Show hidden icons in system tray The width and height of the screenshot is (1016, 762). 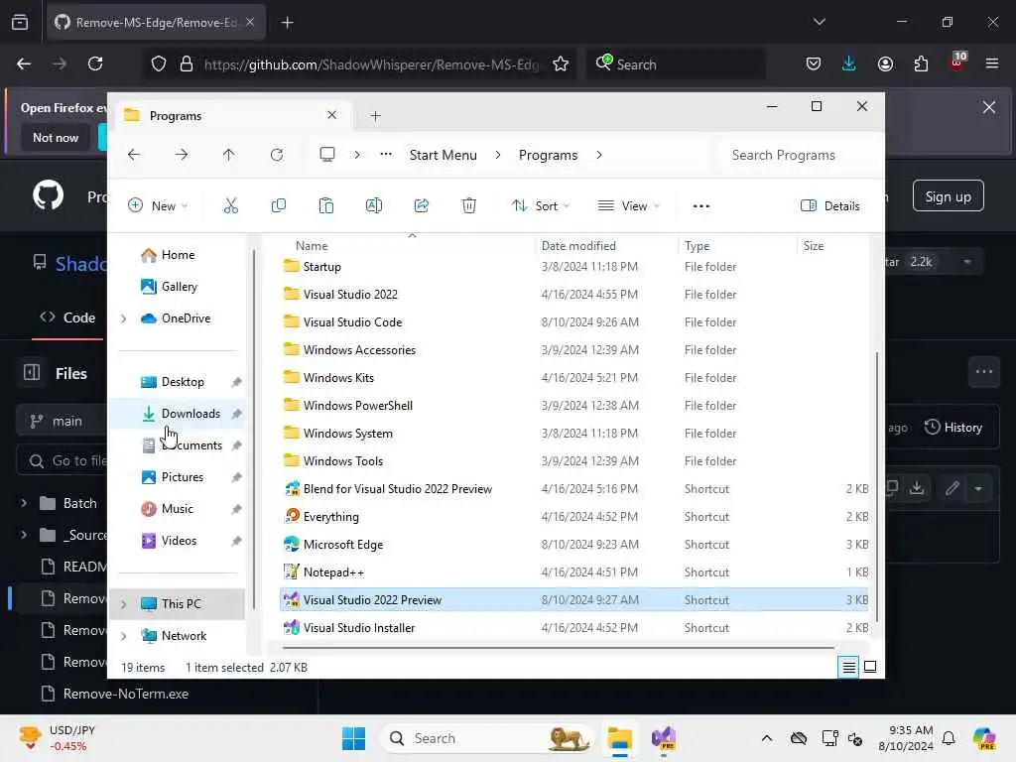[767, 738]
